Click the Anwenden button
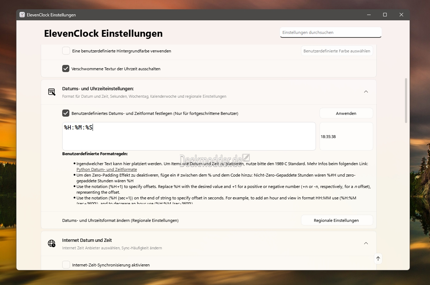 point(346,113)
